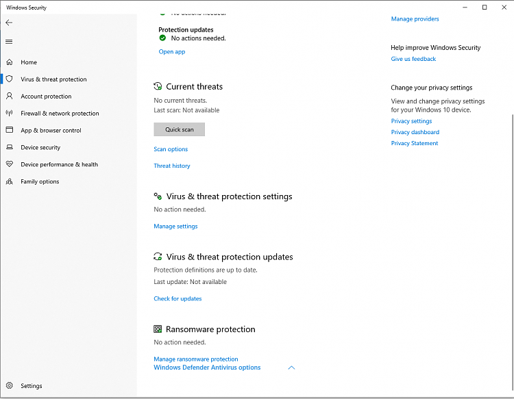Toggle the hamburger navigation menu
Viewport: 514px width, 399px height.
9,42
